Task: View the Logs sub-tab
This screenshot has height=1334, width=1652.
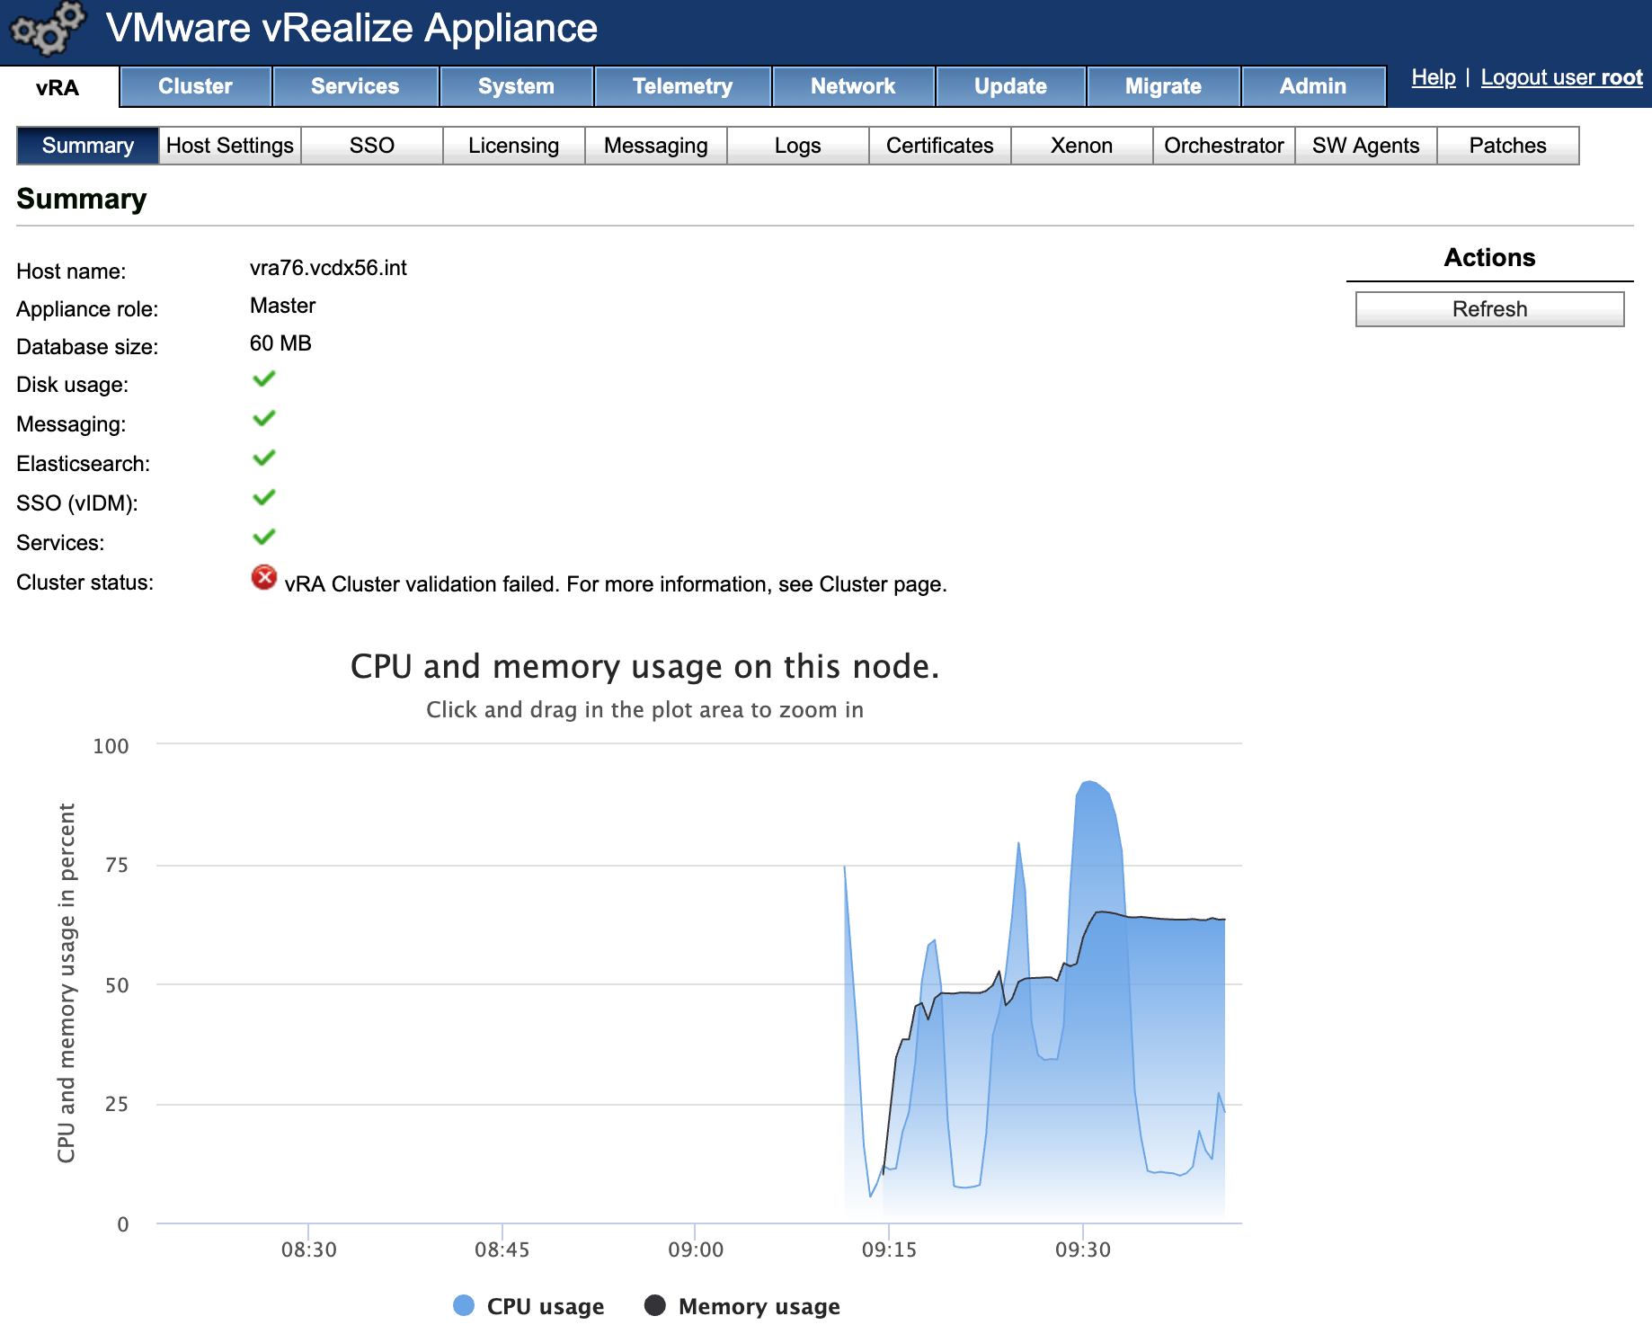Action: click(798, 146)
